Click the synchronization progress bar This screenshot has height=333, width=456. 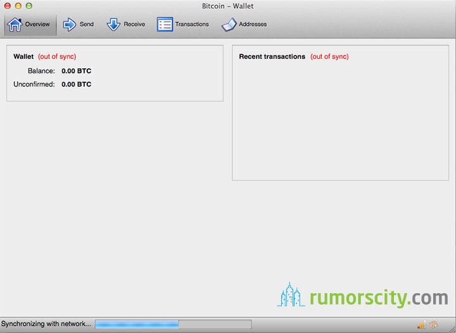(174, 324)
